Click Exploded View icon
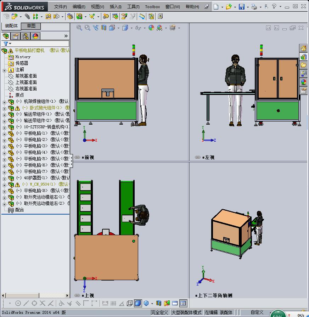 124,16
